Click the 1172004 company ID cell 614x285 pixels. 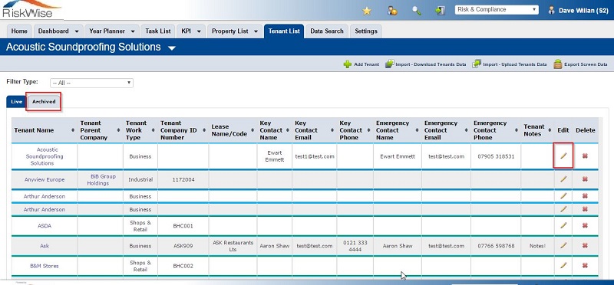(x=183, y=180)
